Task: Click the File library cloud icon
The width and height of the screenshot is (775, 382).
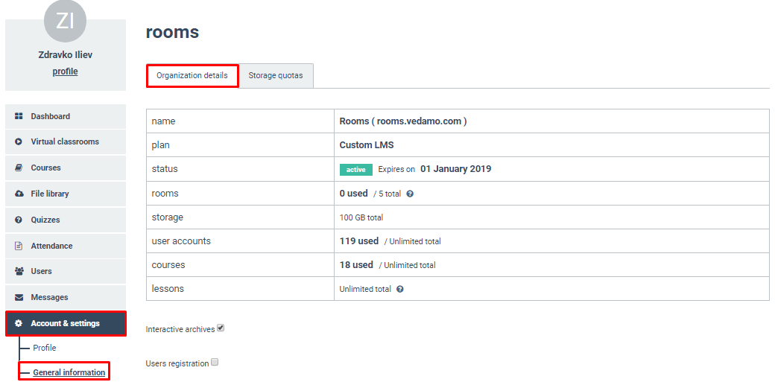Action: coord(19,194)
